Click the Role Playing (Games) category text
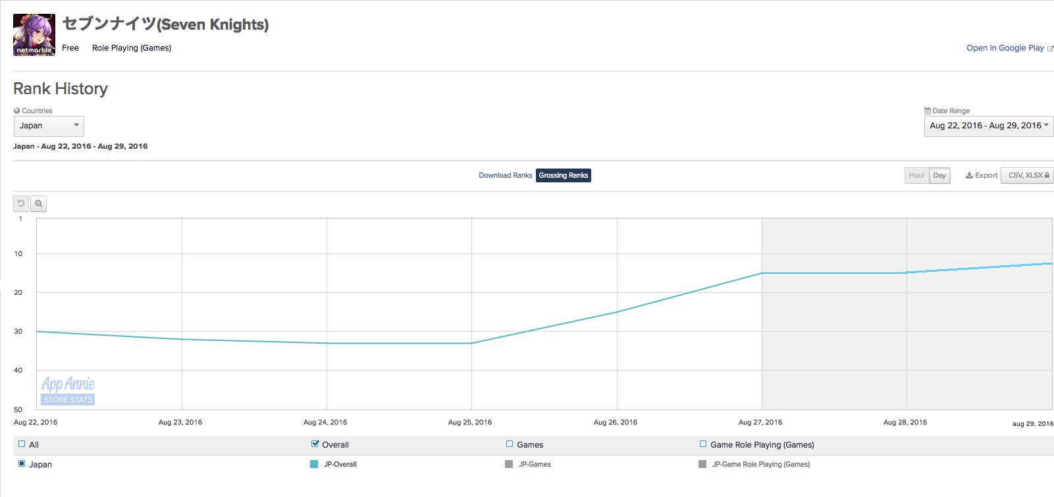 coord(132,48)
